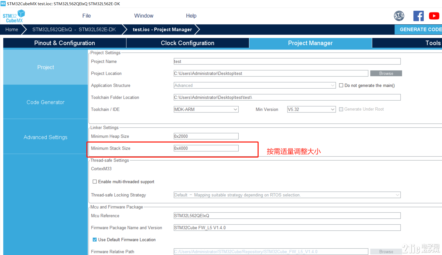Open the Help menu
The height and width of the screenshot is (255, 442).
(191, 16)
